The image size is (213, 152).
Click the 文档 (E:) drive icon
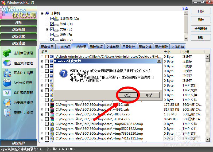point(56,30)
